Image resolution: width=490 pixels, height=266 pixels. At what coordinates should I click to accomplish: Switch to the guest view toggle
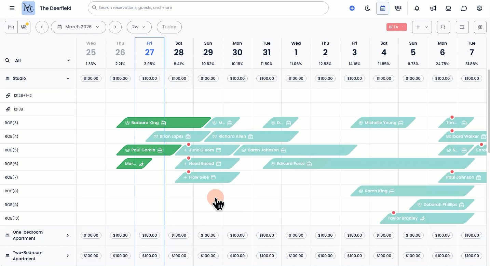(24, 27)
